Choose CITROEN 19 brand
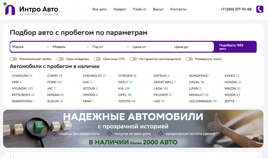This screenshot has height=158, width=268. [x=127, y=76]
